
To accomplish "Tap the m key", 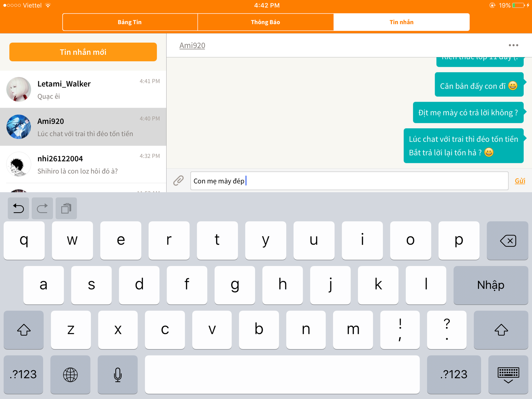I will (353, 330).
